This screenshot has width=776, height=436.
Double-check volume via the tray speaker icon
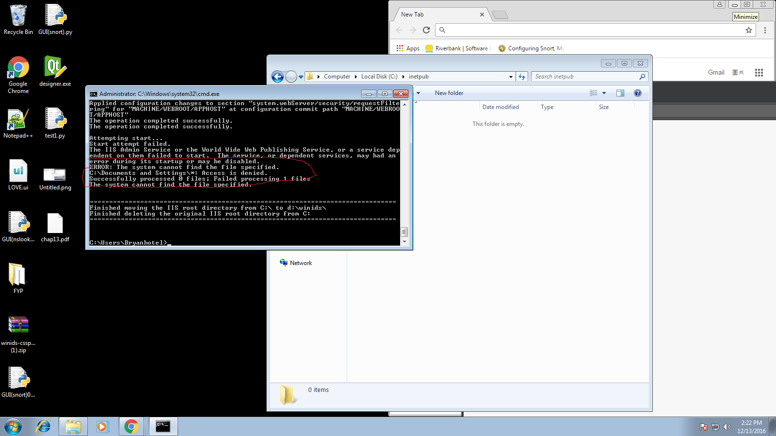click(x=727, y=427)
